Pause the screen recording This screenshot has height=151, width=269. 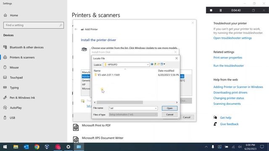click(221, 10)
